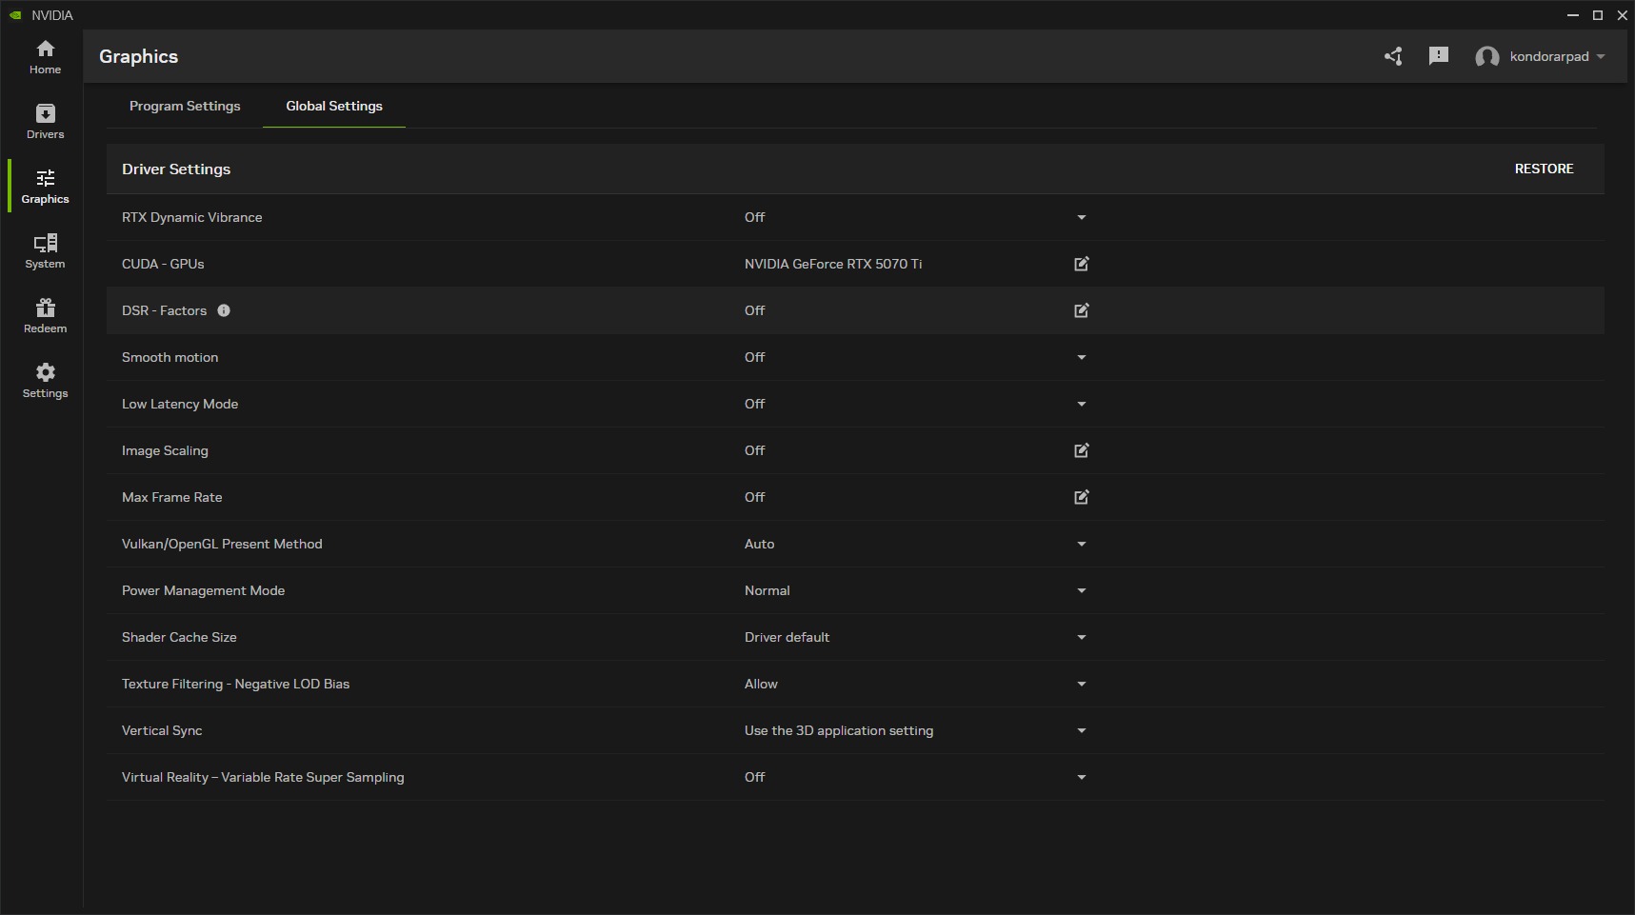Open Low Latency Mode dropdown
Screen dimensions: 1635x915
click(x=1082, y=404)
